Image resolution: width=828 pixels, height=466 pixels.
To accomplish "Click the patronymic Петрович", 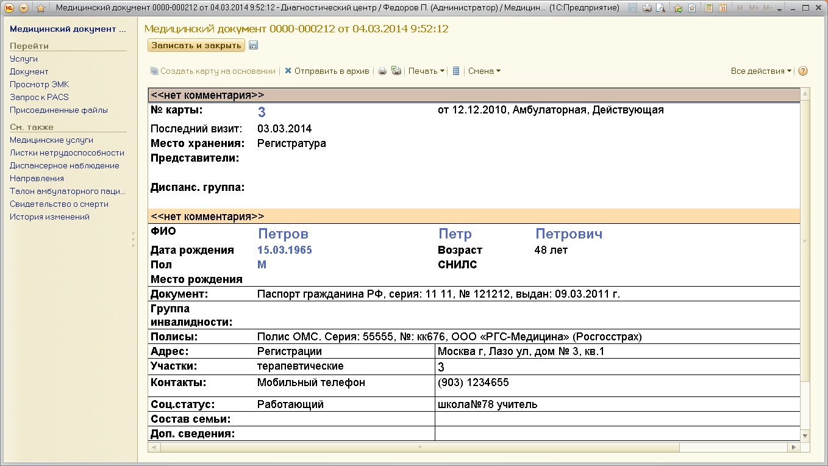I will [x=569, y=234].
